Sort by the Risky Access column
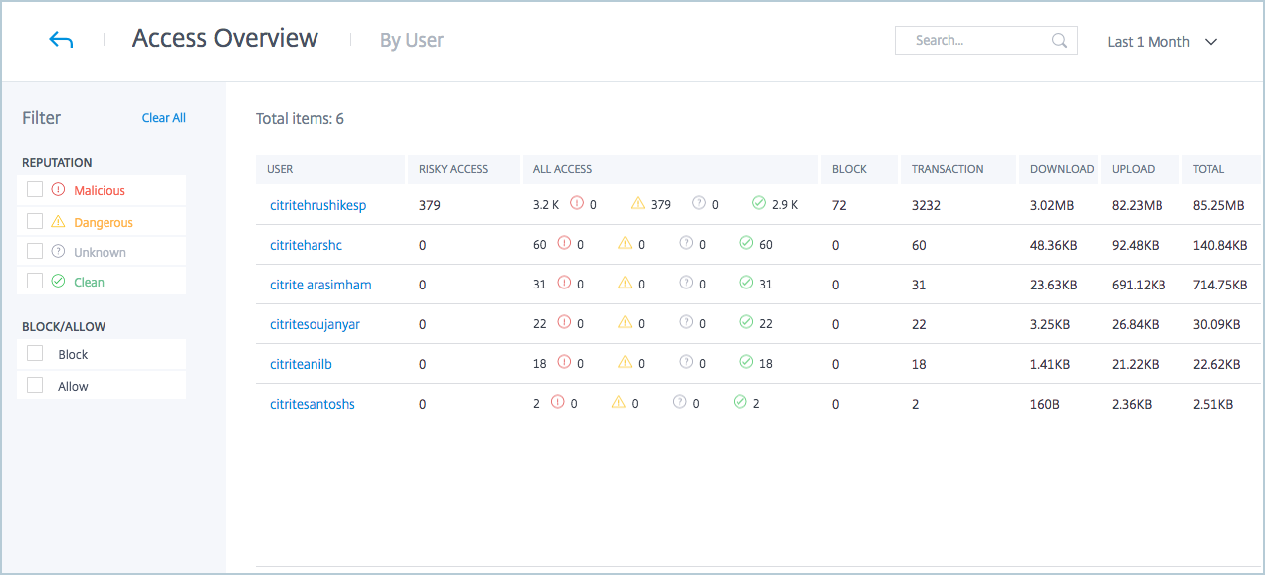The height and width of the screenshot is (575, 1265). [x=453, y=169]
